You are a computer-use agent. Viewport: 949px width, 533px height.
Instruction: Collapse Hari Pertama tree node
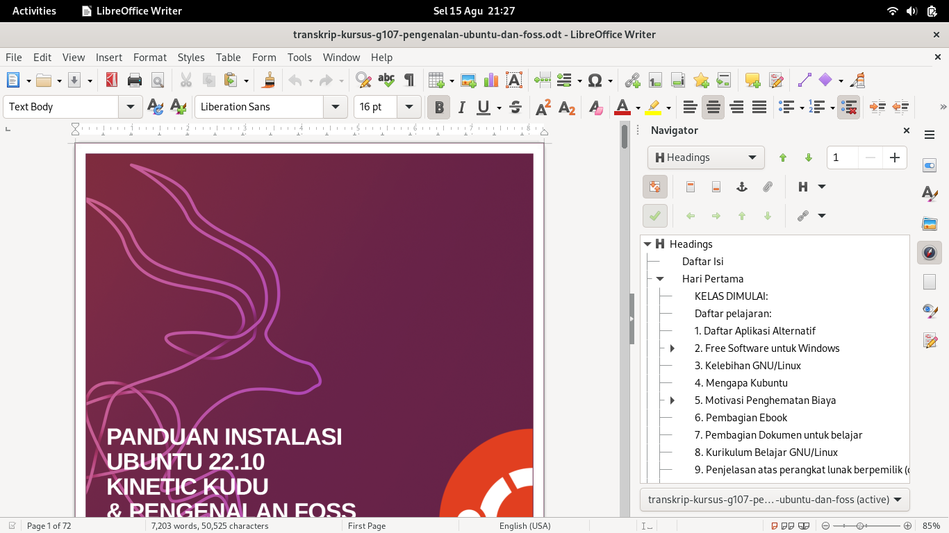click(x=660, y=279)
